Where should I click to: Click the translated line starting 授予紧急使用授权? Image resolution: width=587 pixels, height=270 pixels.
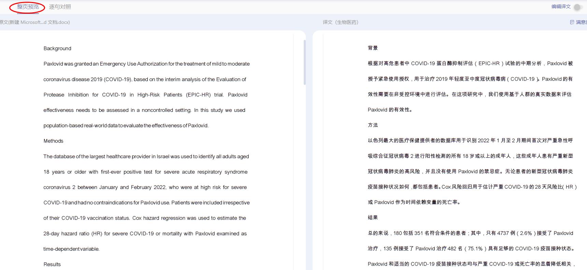(470, 79)
